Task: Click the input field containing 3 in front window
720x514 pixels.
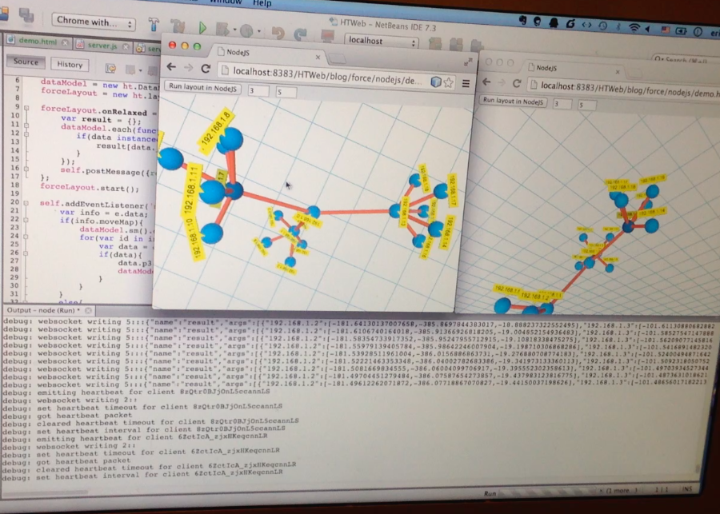Action: pyautogui.click(x=258, y=92)
